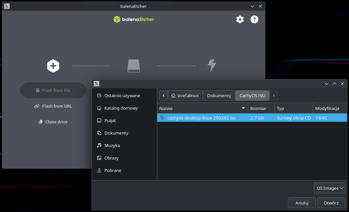Sort files by Typ column
349x212 pixels.
tap(294, 108)
